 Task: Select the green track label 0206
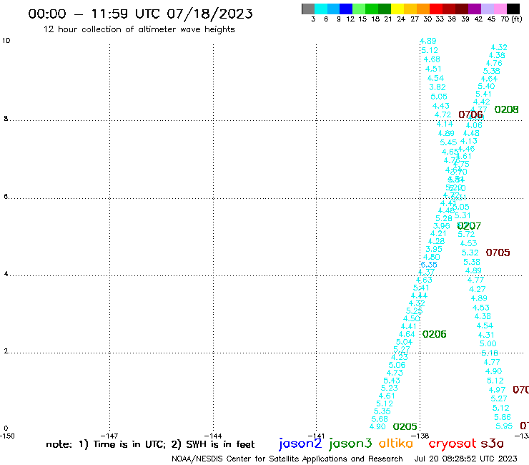click(x=434, y=334)
